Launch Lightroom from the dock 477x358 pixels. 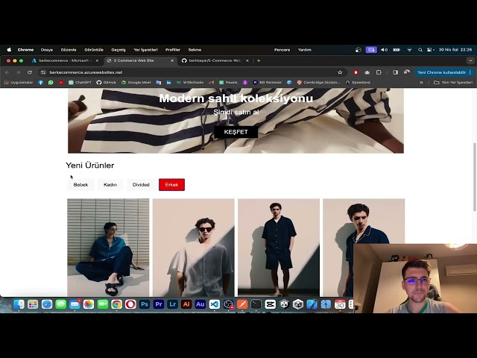click(172, 304)
